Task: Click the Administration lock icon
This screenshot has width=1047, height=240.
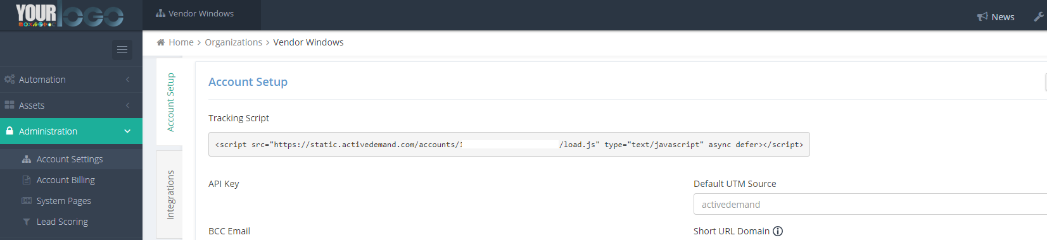Action: pos(10,131)
